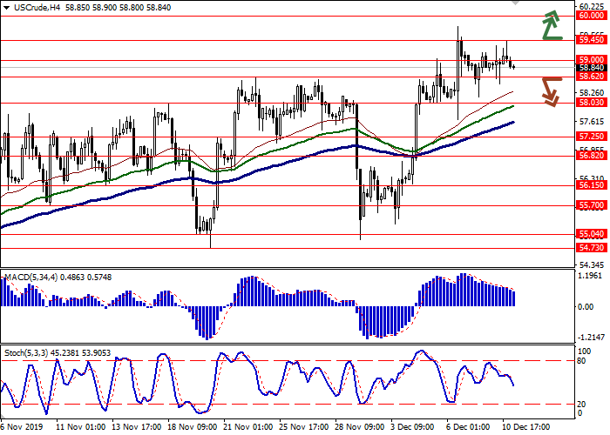This screenshot has width=610, height=435.
Task: Click the 54.730 bottom price label
Action: 591,248
